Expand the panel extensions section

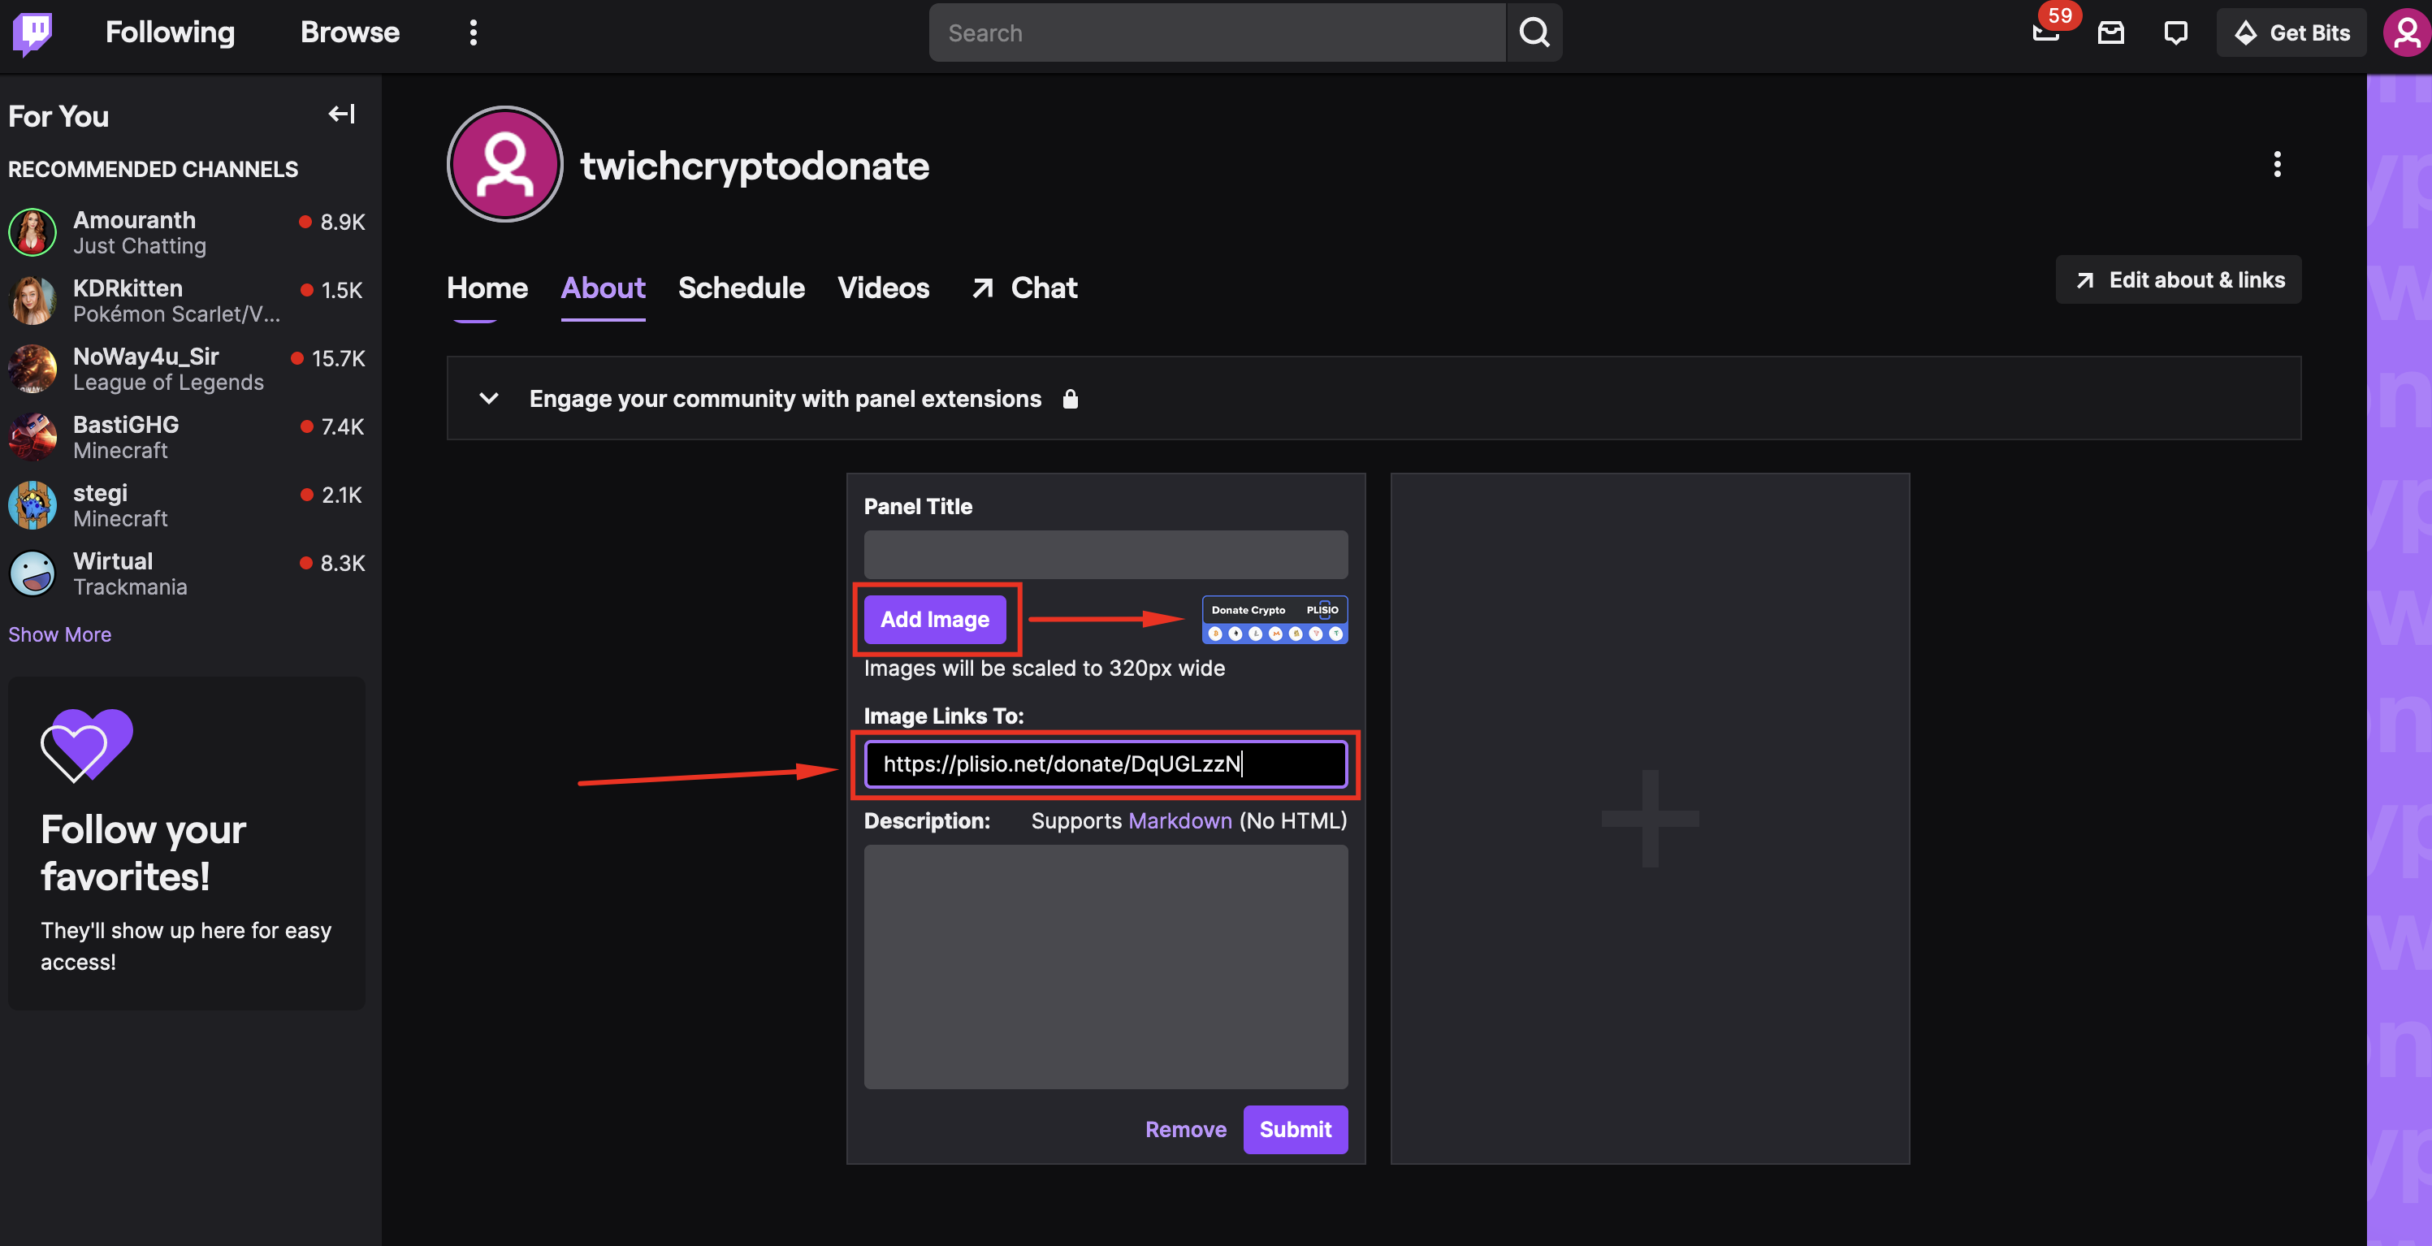487,397
